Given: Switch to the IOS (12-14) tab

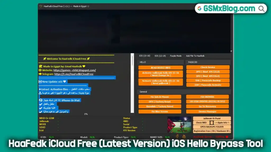Looking at the screenshot, I should (x=160, y=56).
